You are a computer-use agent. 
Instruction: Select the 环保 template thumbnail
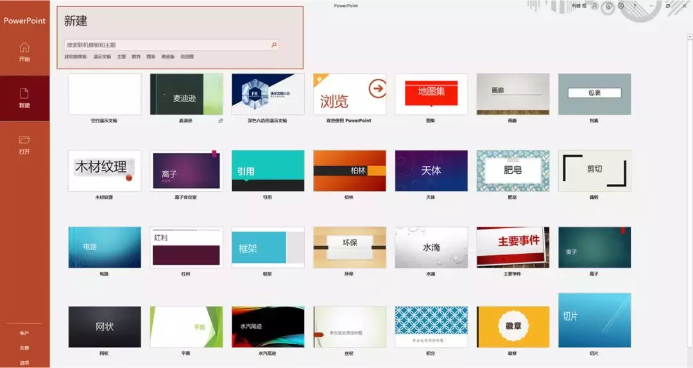click(x=350, y=247)
